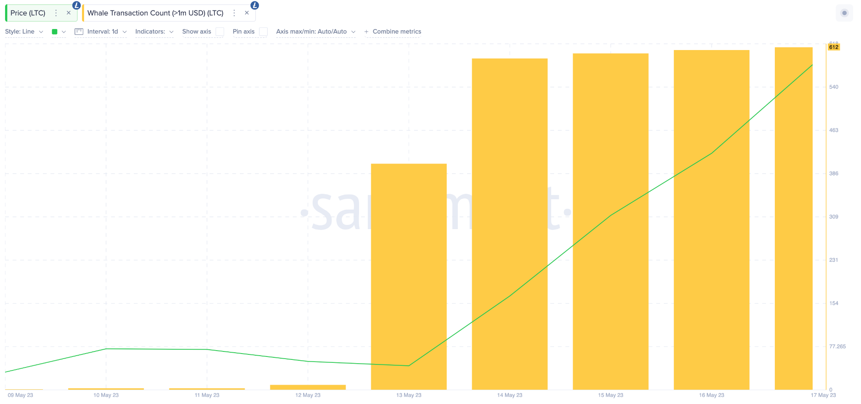Screen dimensions: 861x404
Task: Open the Interval: 1d dropdown
Action: pyautogui.click(x=107, y=32)
